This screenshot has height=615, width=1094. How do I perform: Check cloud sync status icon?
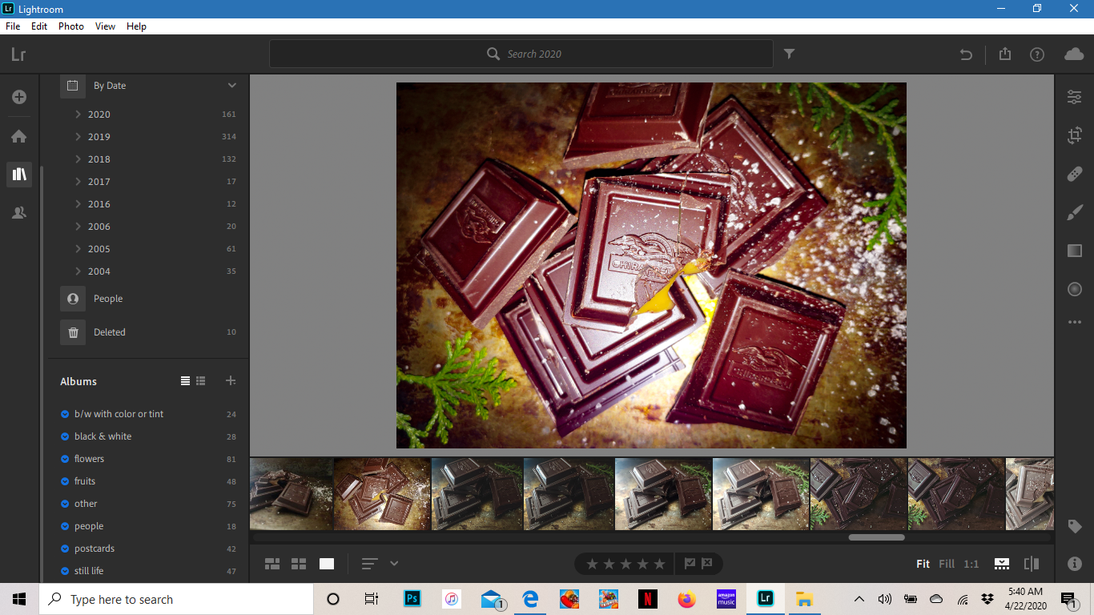(1074, 54)
